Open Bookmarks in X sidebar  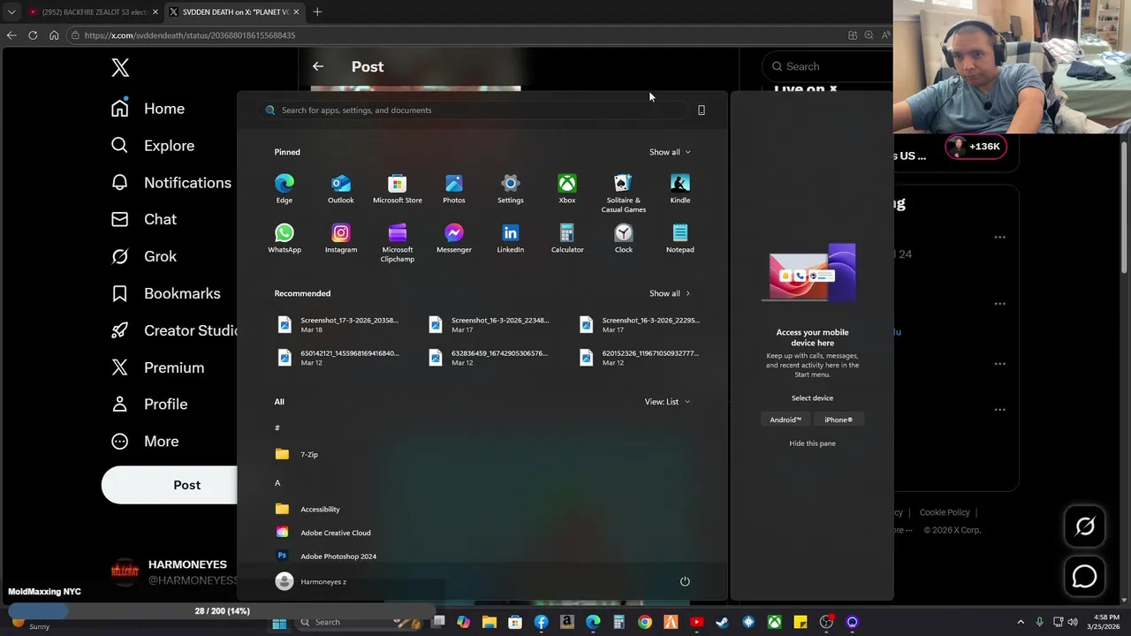(165, 293)
